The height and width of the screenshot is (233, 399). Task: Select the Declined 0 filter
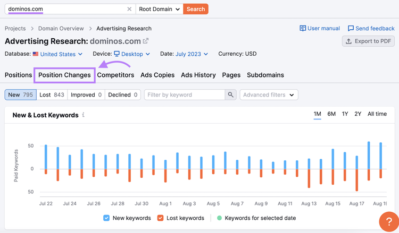tap(123, 94)
